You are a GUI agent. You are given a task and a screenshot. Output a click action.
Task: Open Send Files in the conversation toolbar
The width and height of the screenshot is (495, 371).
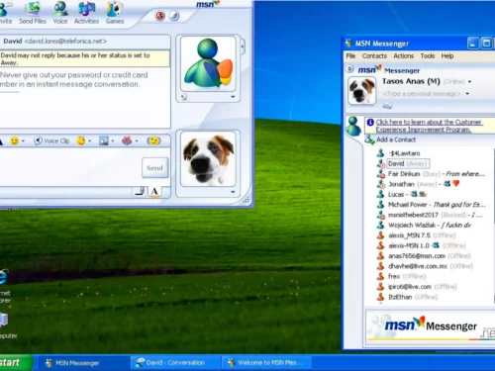coord(33,13)
